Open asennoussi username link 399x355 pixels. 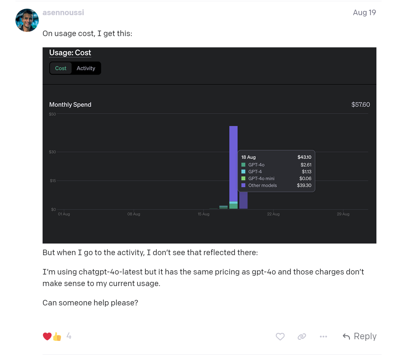pos(63,13)
